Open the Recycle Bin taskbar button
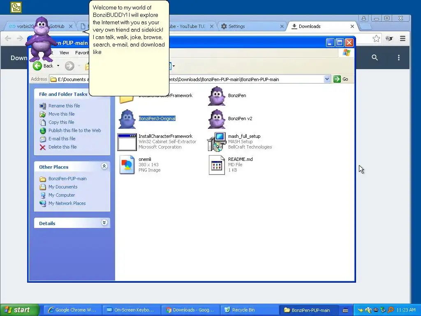This screenshot has height=316, width=421. [250, 310]
